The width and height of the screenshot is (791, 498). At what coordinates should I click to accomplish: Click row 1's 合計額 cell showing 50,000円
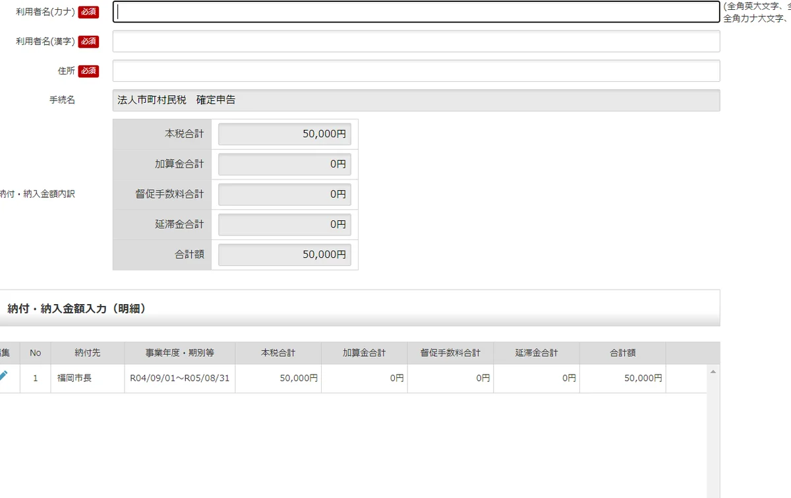tap(623, 379)
